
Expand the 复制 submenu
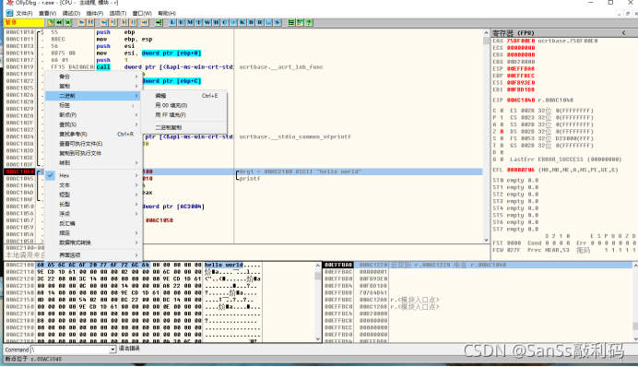pos(93,87)
